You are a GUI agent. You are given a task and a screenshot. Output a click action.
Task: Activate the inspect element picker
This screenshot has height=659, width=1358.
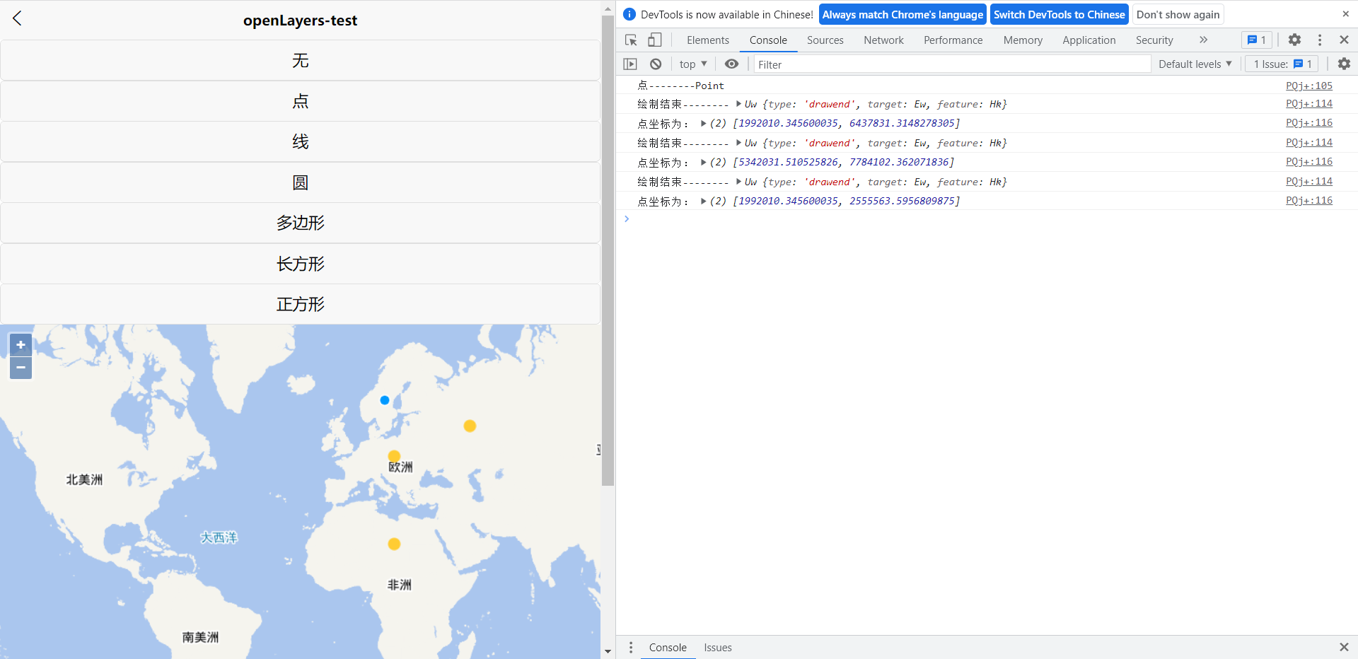tap(631, 40)
